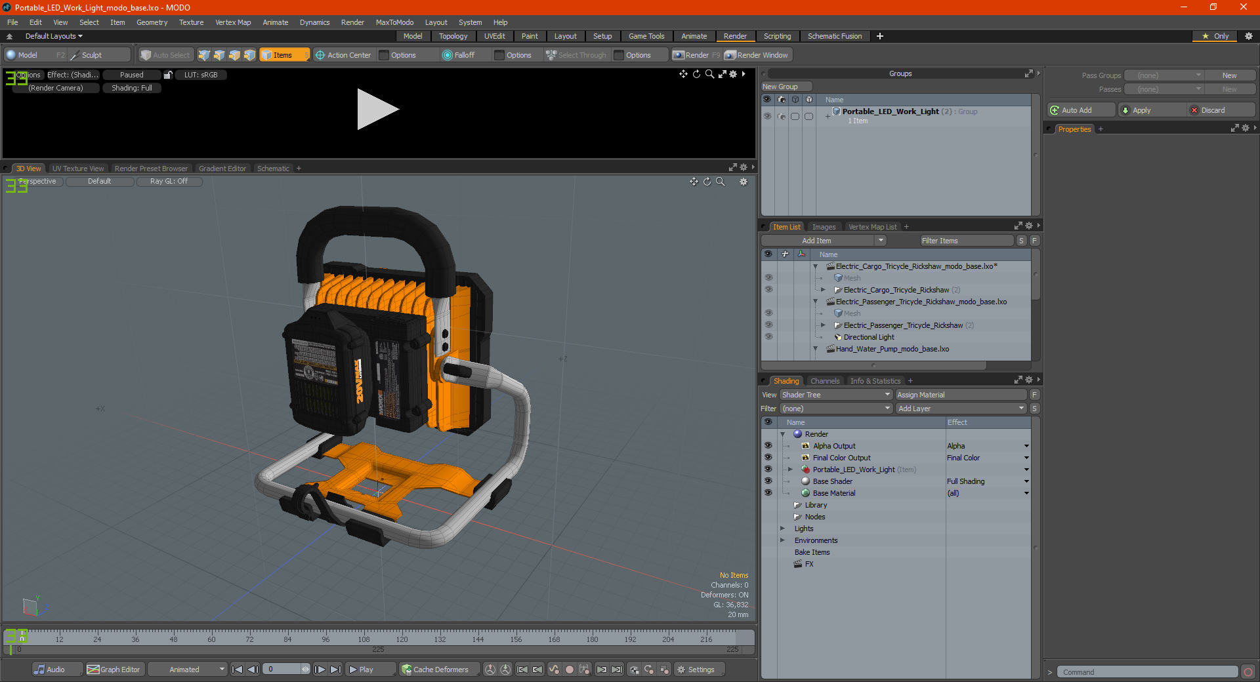Switch to Gradient Editor tab
Screen dimensions: 1260x682
(222, 169)
